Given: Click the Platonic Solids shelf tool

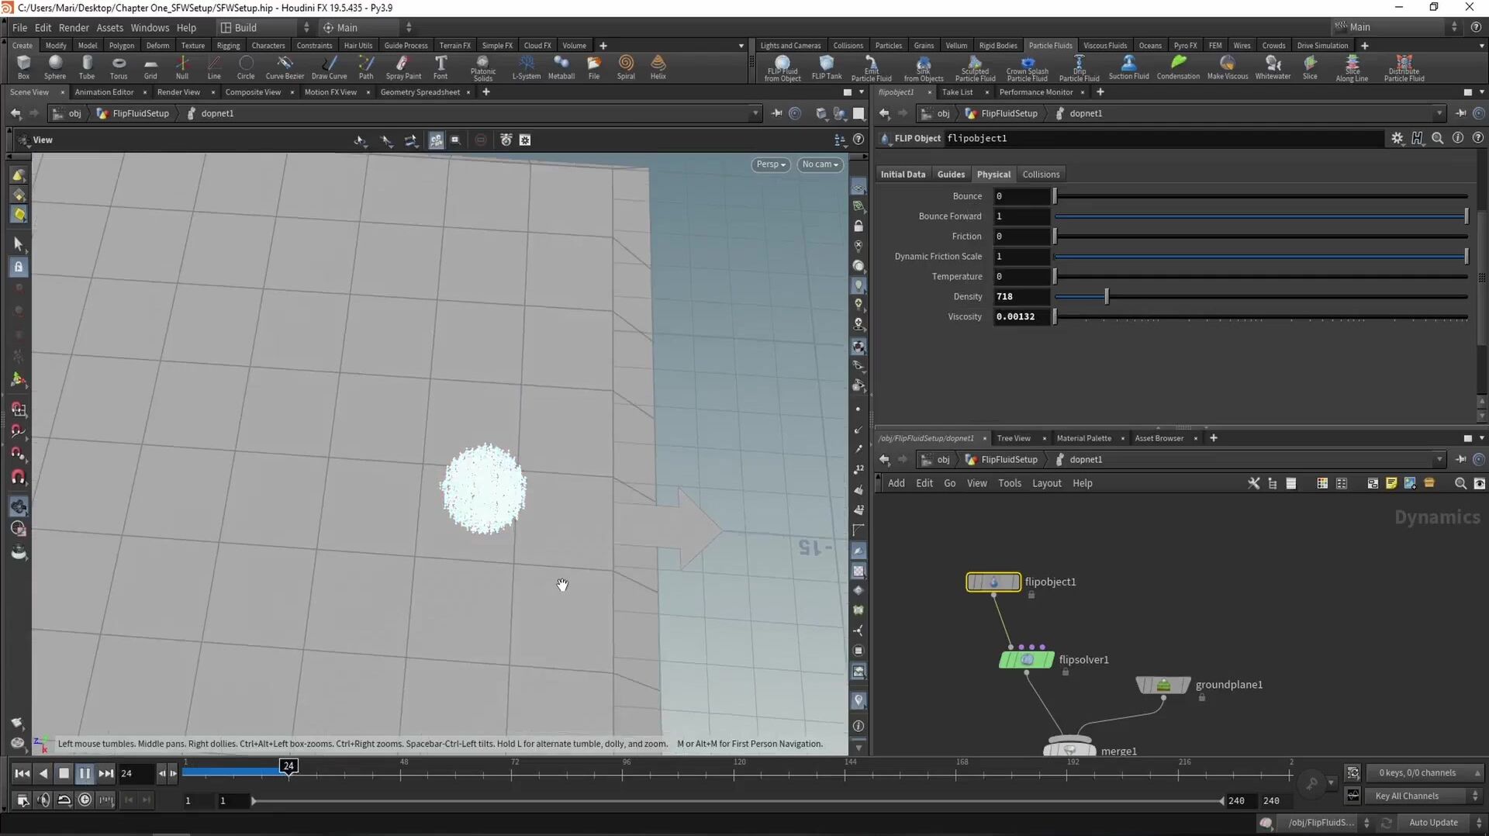Looking at the screenshot, I should pos(482,67).
